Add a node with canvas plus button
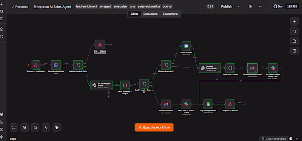The width and height of the screenshot is (302, 141). click(x=294, y=21)
